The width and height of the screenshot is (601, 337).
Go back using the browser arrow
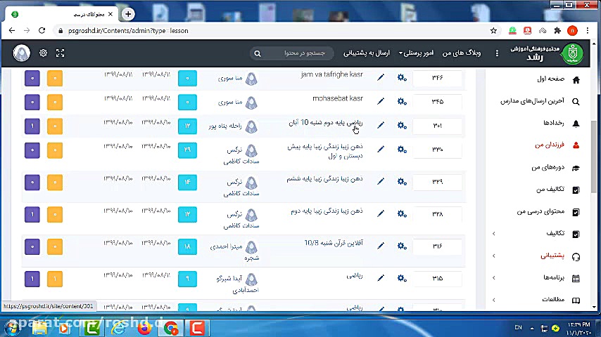click(12, 31)
